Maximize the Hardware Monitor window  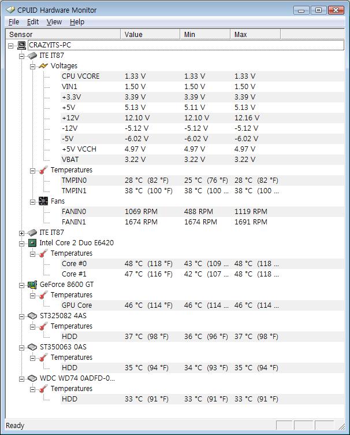tap(318, 10)
